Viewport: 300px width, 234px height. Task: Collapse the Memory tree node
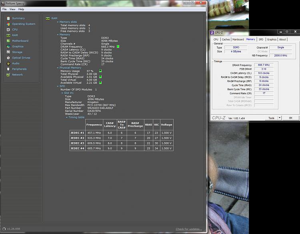(x=58, y=35)
